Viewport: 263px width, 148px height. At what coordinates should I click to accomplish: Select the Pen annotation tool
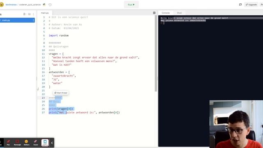[8, 143]
